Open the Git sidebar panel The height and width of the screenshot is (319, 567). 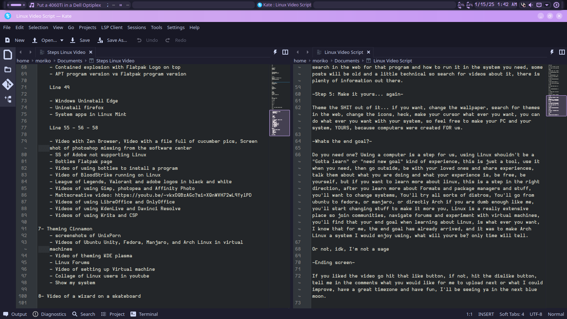(x=8, y=84)
